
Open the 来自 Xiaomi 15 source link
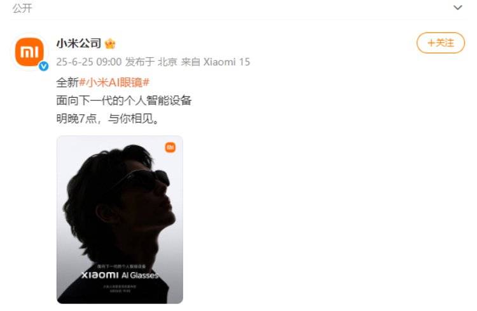(216, 62)
